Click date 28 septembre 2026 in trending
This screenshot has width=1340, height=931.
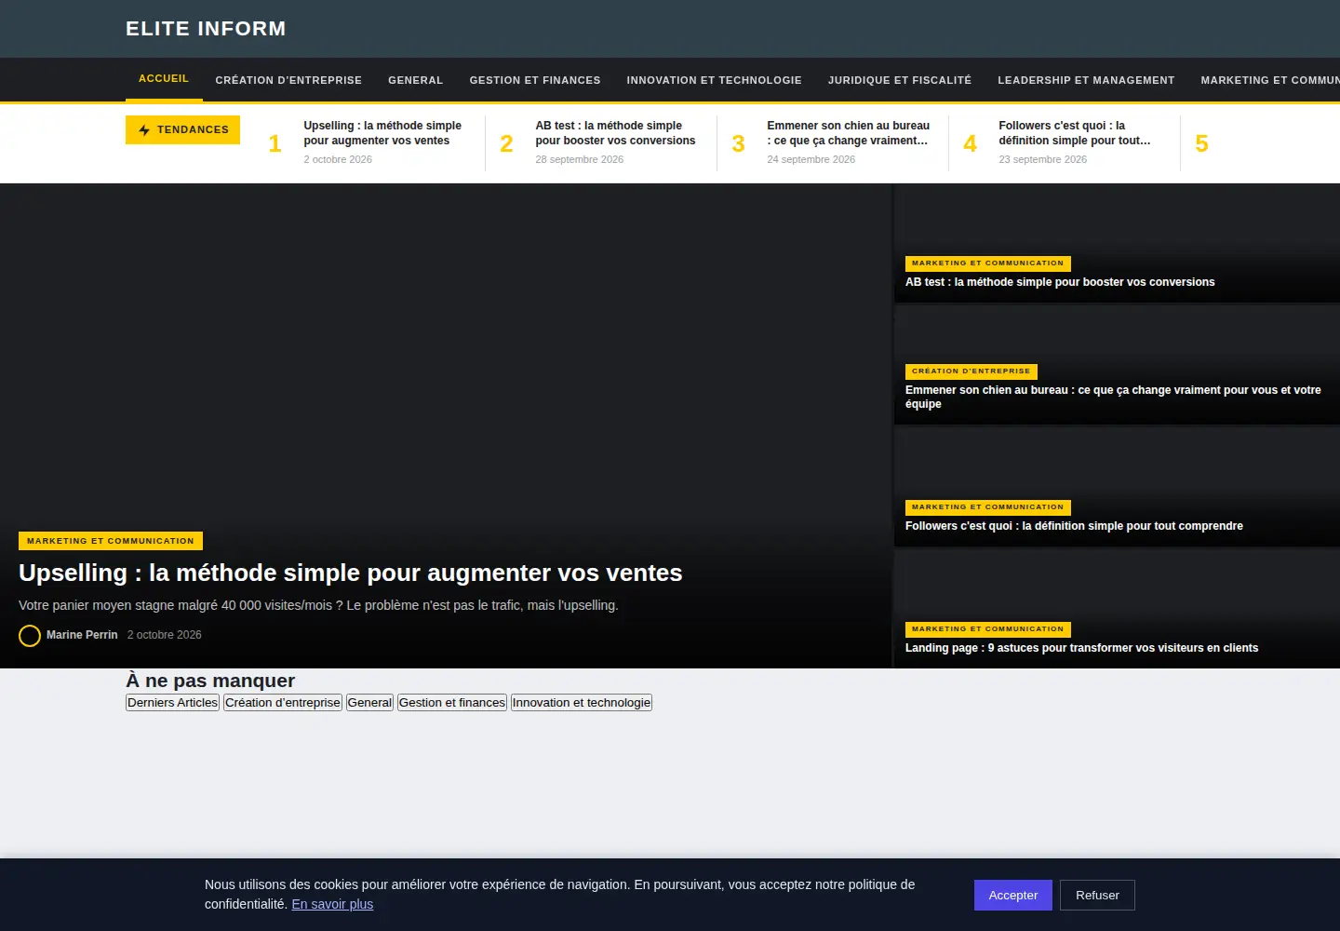[580, 159]
